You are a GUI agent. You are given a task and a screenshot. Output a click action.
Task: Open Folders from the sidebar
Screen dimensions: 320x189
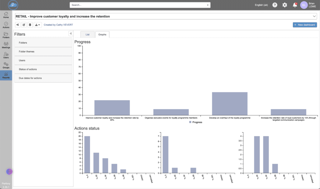click(x=6, y=35)
